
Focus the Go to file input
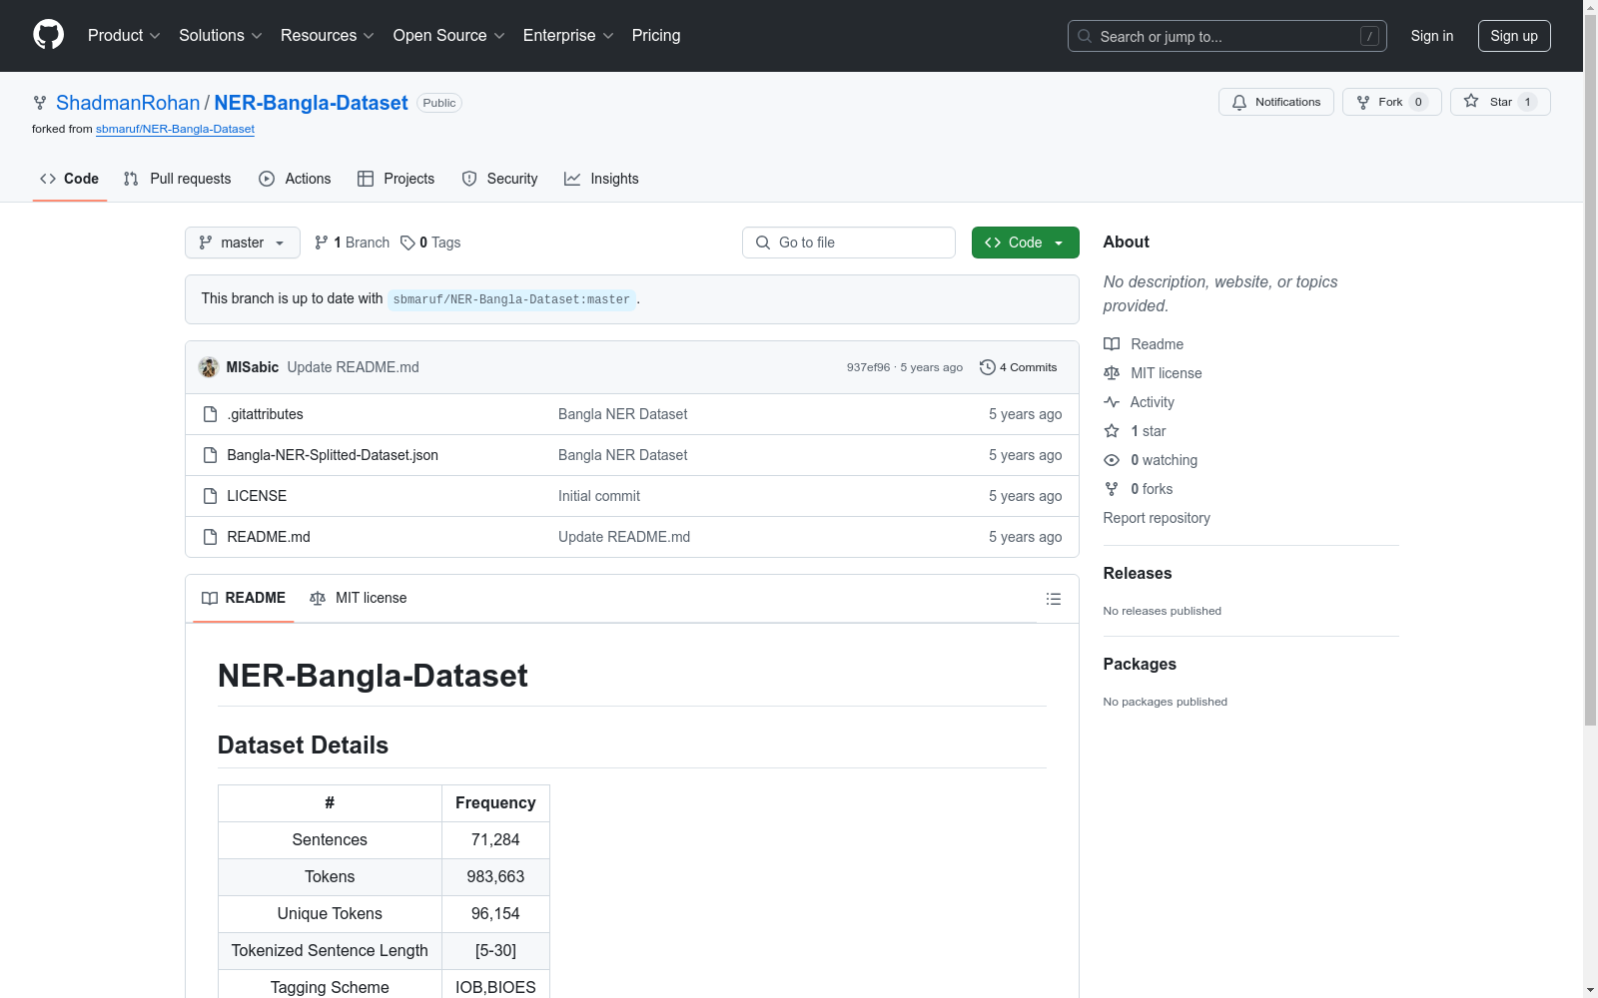click(x=849, y=243)
